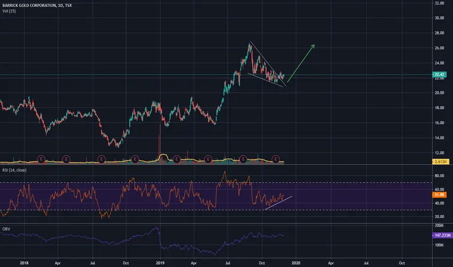Open the November 2019 earnings E marker

click(x=276, y=159)
